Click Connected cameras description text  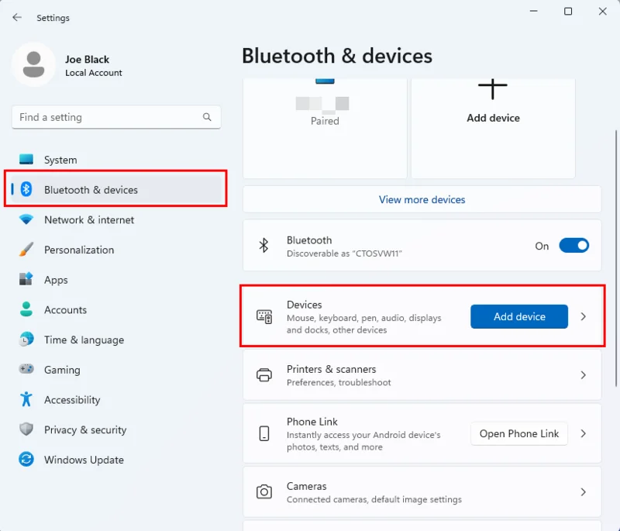click(x=374, y=499)
